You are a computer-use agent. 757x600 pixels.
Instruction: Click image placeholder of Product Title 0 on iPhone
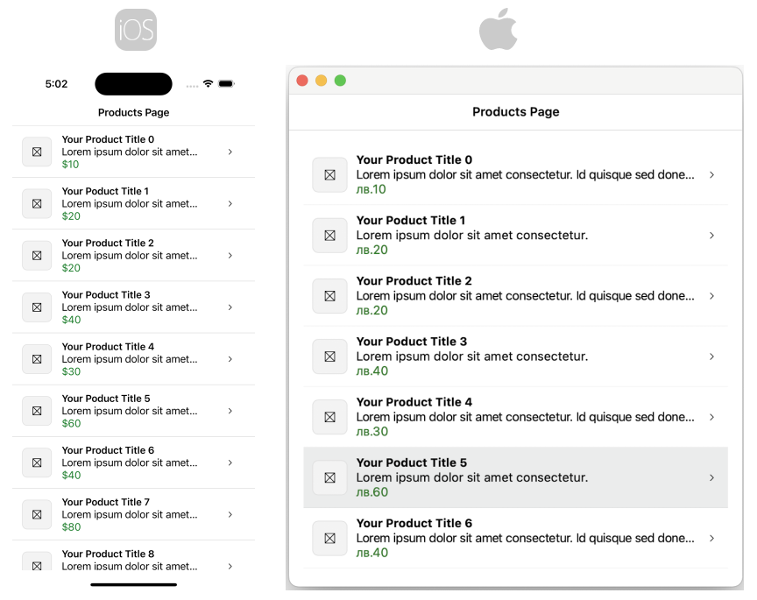tap(37, 152)
